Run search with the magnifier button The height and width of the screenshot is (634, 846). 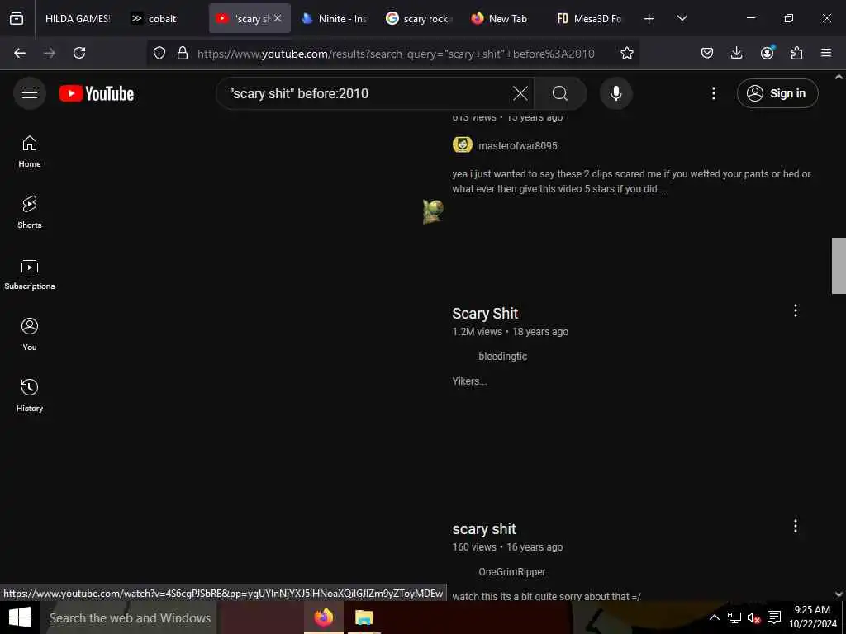click(560, 93)
